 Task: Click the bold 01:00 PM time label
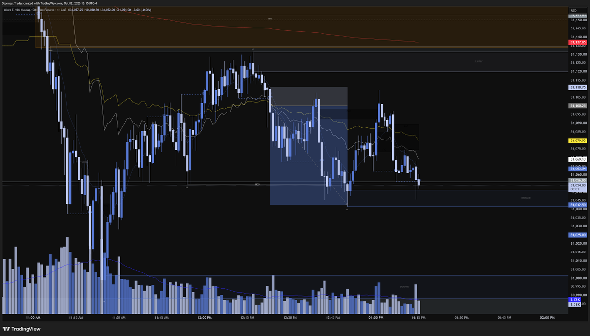[376, 318]
